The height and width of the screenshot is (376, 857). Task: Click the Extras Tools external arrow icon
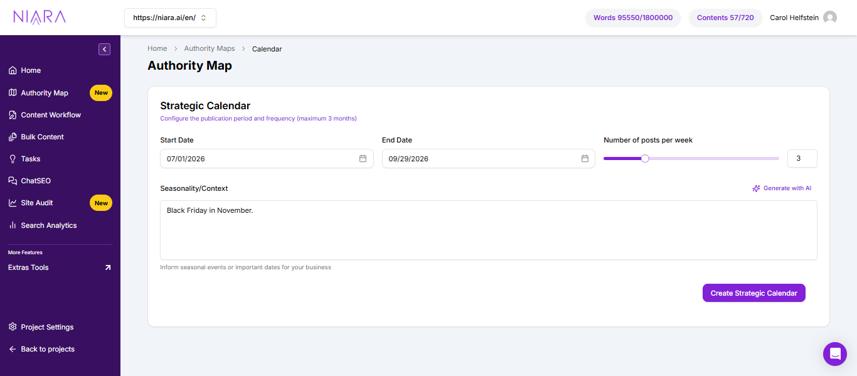point(107,267)
